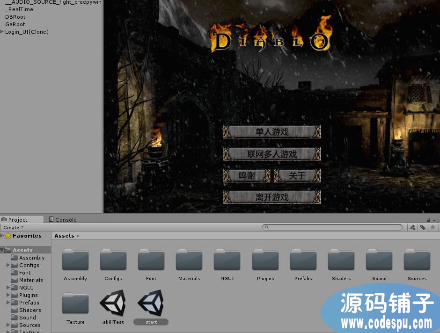
Task: Open the NGUI folder icon in Assets grid
Action: click(227, 260)
